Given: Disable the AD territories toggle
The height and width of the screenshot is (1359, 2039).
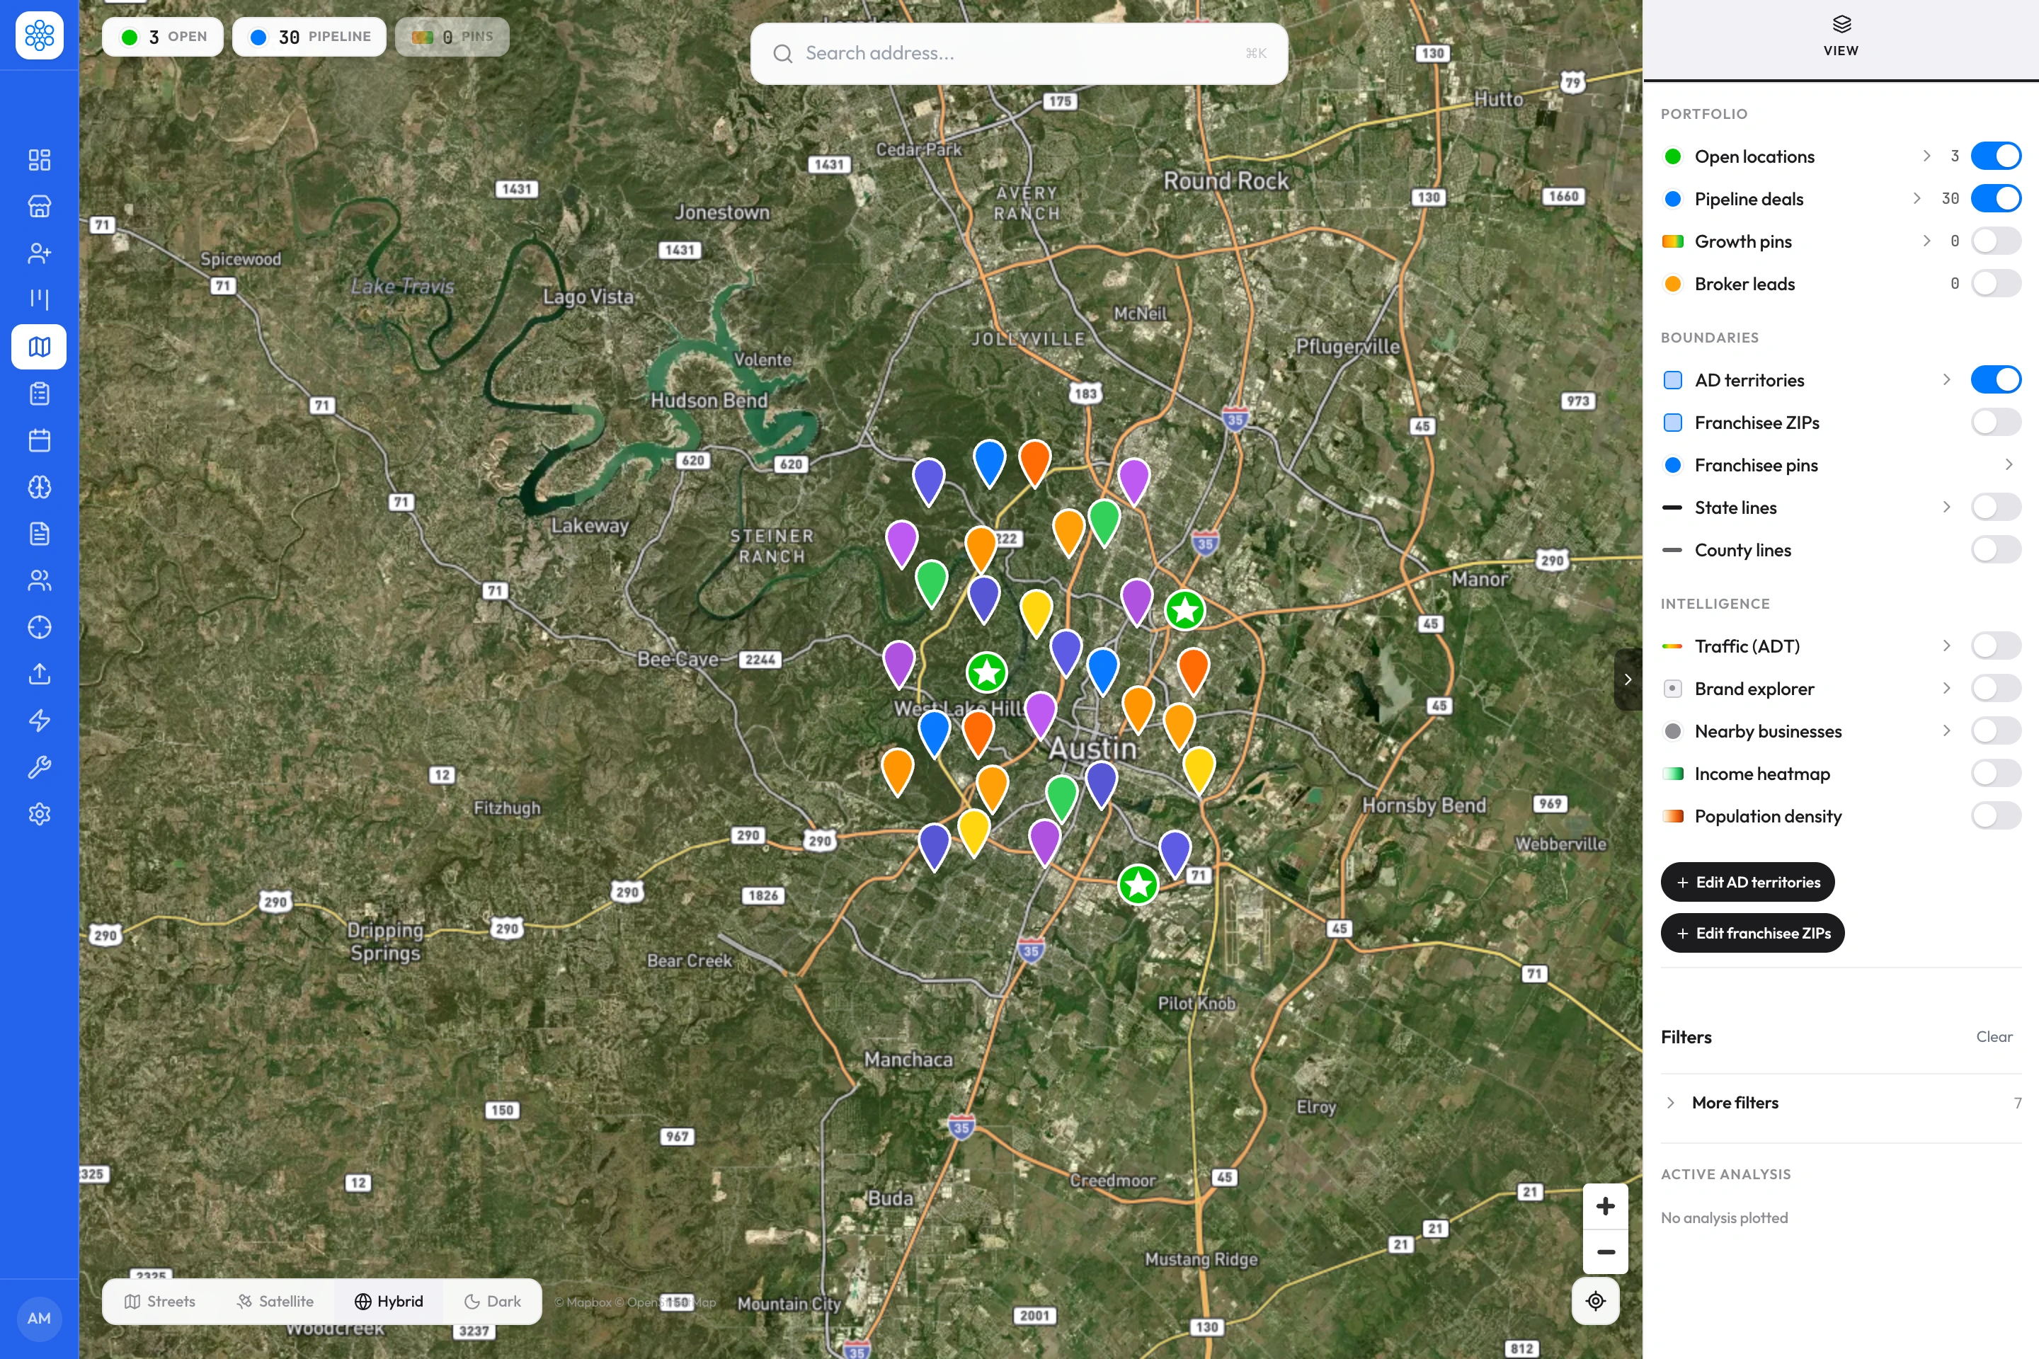Looking at the screenshot, I should point(1996,379).
